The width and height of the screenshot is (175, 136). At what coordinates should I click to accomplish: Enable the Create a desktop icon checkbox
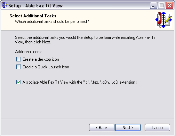[x=18, y=59]
